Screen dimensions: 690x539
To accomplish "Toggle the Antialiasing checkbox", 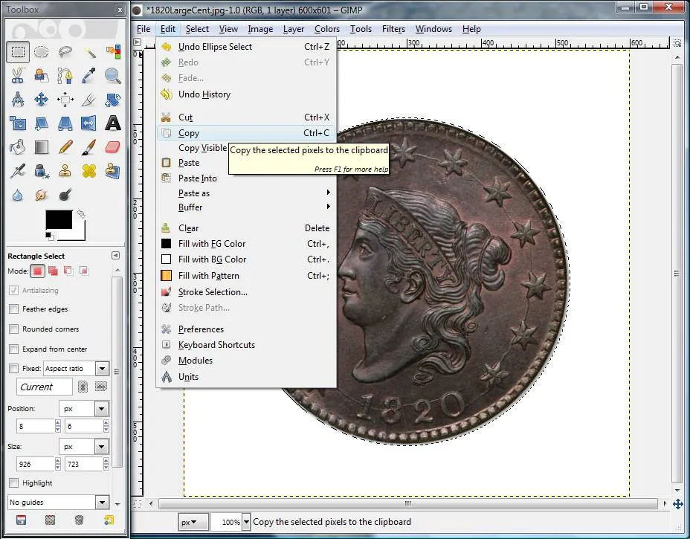I will (x=13, y=291).
